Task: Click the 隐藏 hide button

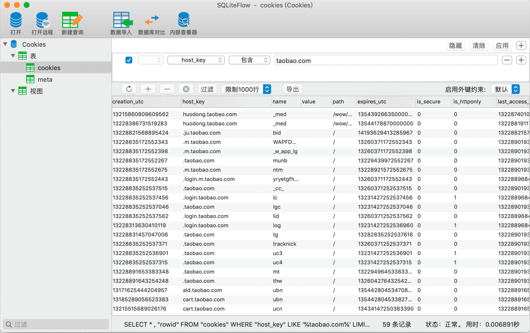Action: pos(455,45)
